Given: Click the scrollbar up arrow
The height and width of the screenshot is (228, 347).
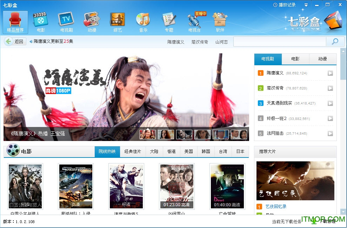Looking at the screenshot, I should 343,51.
